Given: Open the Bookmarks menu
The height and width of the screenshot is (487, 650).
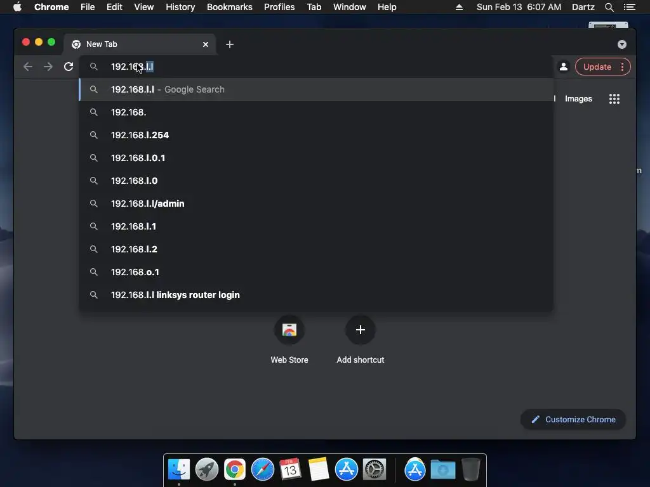Looking at the screenshot, I should pyautogui.click(x=230, y=7).
